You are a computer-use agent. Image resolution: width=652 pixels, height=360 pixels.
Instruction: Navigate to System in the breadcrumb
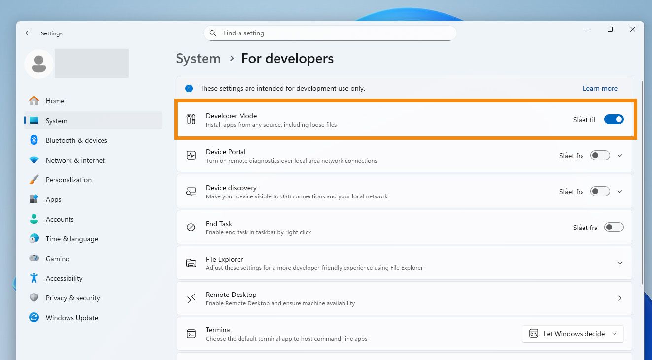[x=199, y=59]
